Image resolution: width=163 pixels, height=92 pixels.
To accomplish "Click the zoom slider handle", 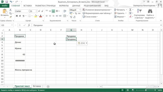I will point(146,90).
